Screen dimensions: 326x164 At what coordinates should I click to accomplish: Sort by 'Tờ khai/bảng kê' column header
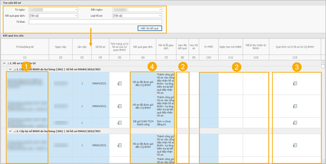pos(25,47)
